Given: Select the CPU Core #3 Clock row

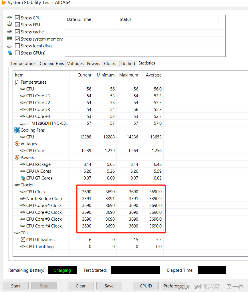Looking at the screenshot, I should tap(88, 219).
